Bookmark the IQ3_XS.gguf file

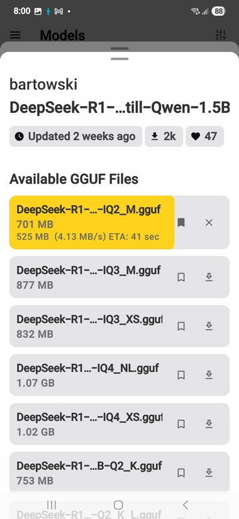181,327
